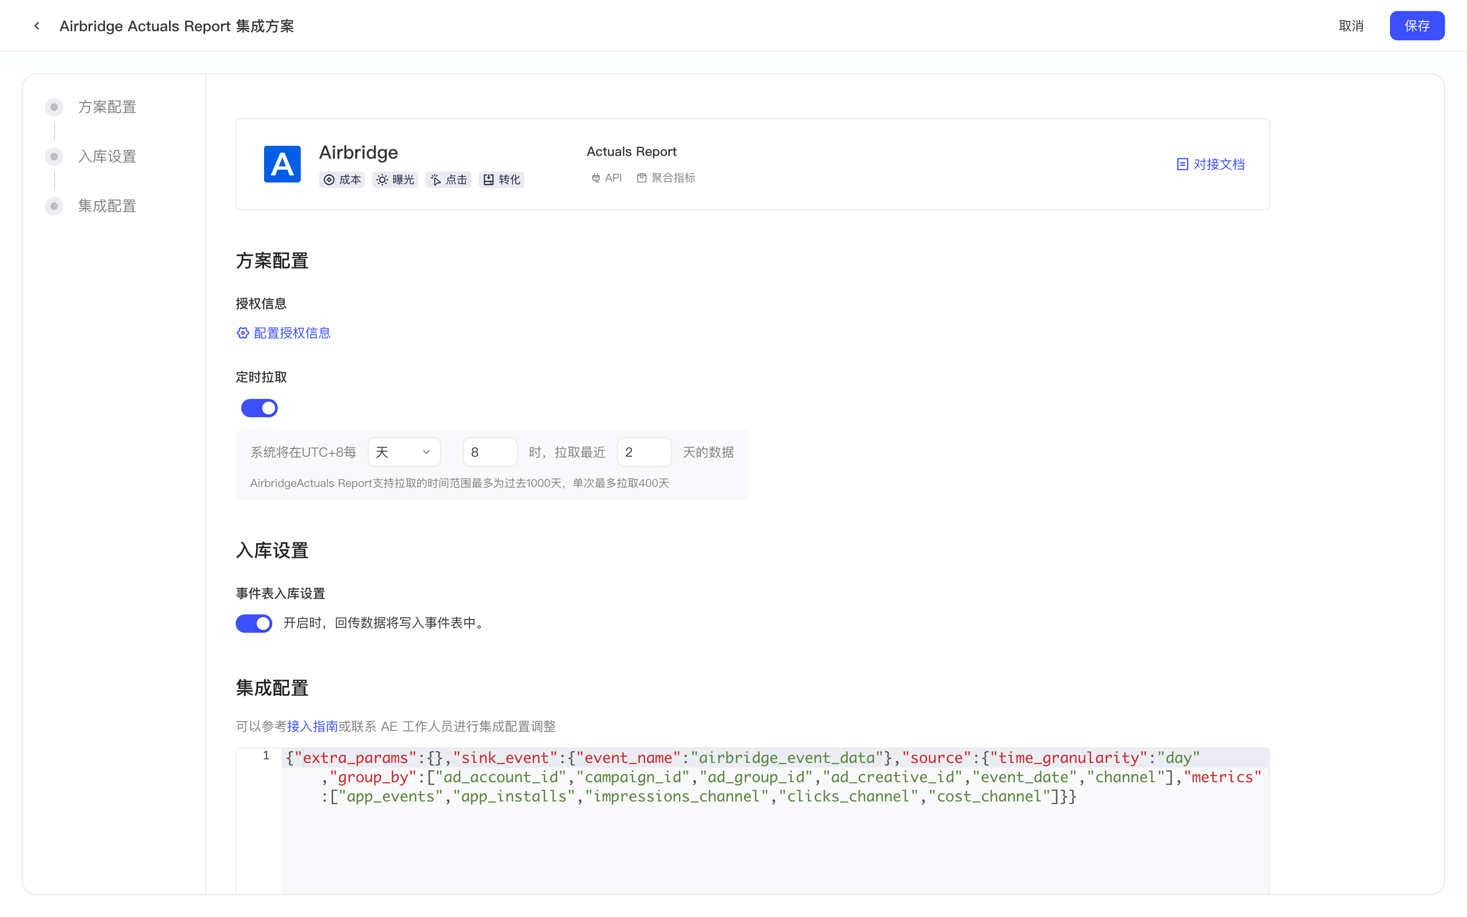Image resolution: width=1467 pixels, height=917 pixels.
Task: Click the days input field showing 2
Action: (x=644, y=452)
